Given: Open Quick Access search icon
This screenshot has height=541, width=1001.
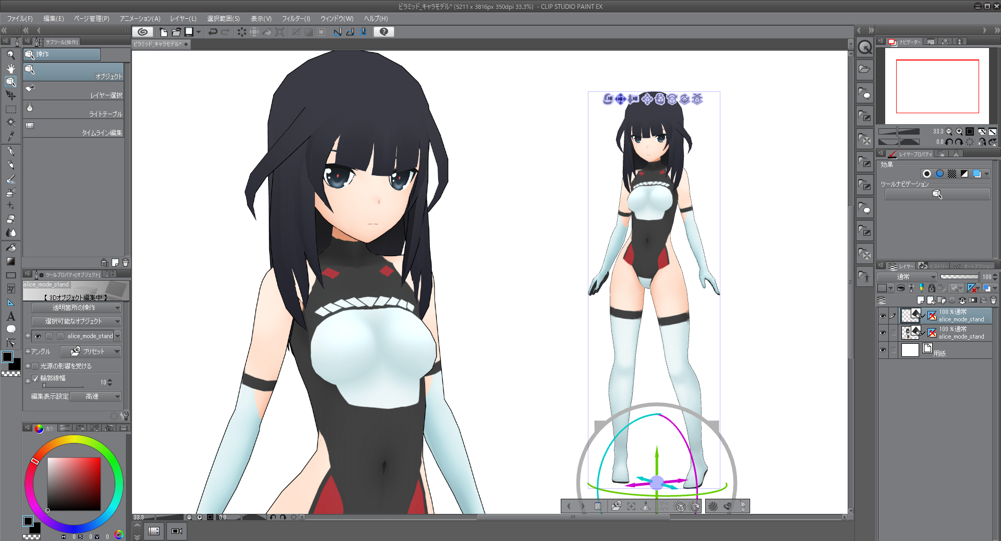Looking at the screenshot, I should tap(865, 47).
